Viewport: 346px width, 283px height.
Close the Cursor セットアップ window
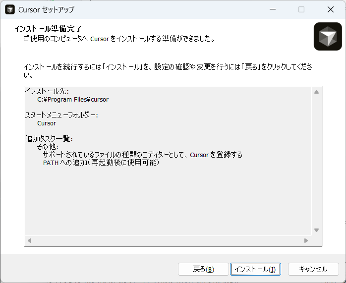[x=330, y=9]
